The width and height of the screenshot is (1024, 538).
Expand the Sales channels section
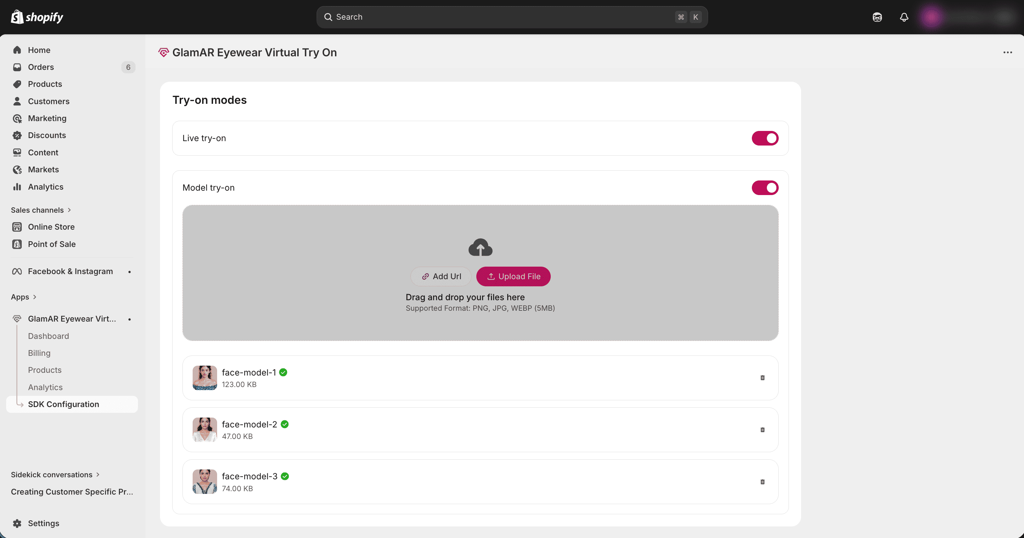point(69,210)
